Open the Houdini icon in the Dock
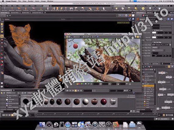 [x=115, y=125]
